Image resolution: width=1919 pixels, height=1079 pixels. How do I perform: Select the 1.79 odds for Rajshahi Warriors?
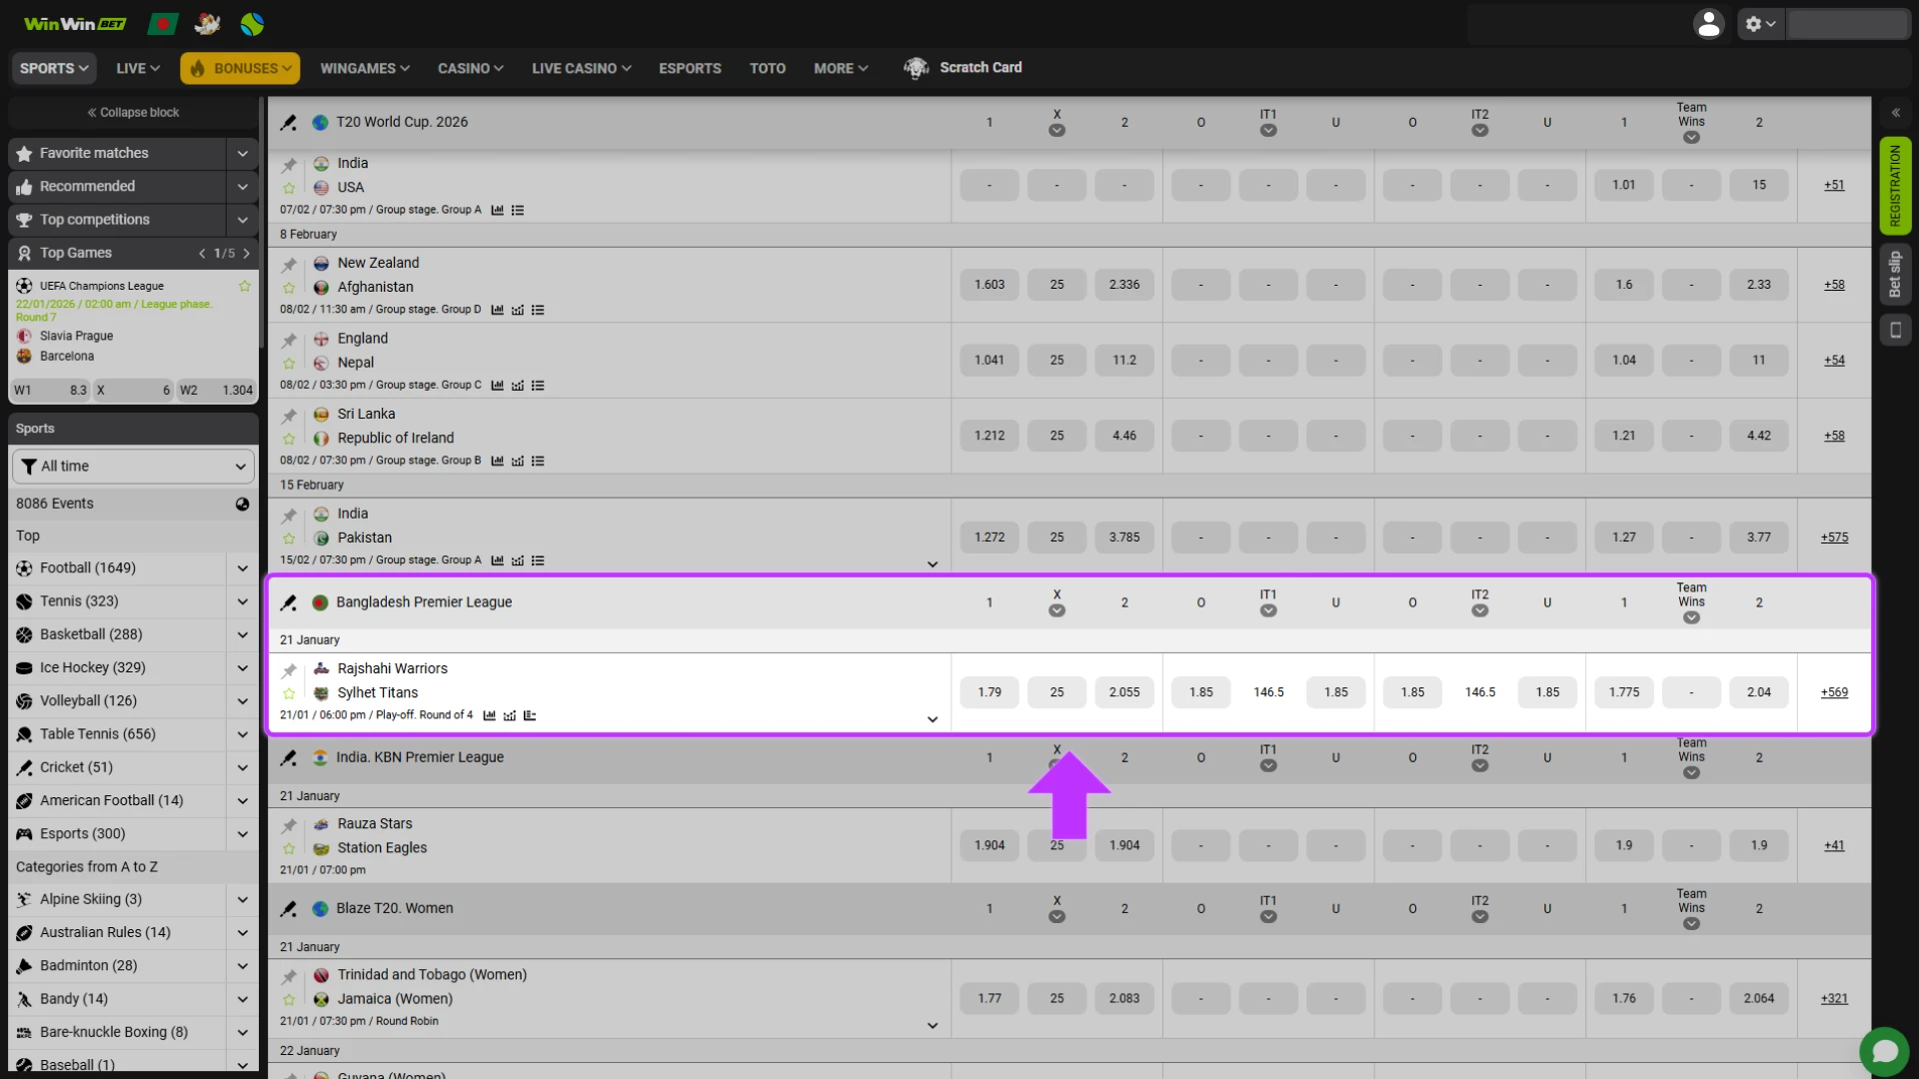[989, 691]
